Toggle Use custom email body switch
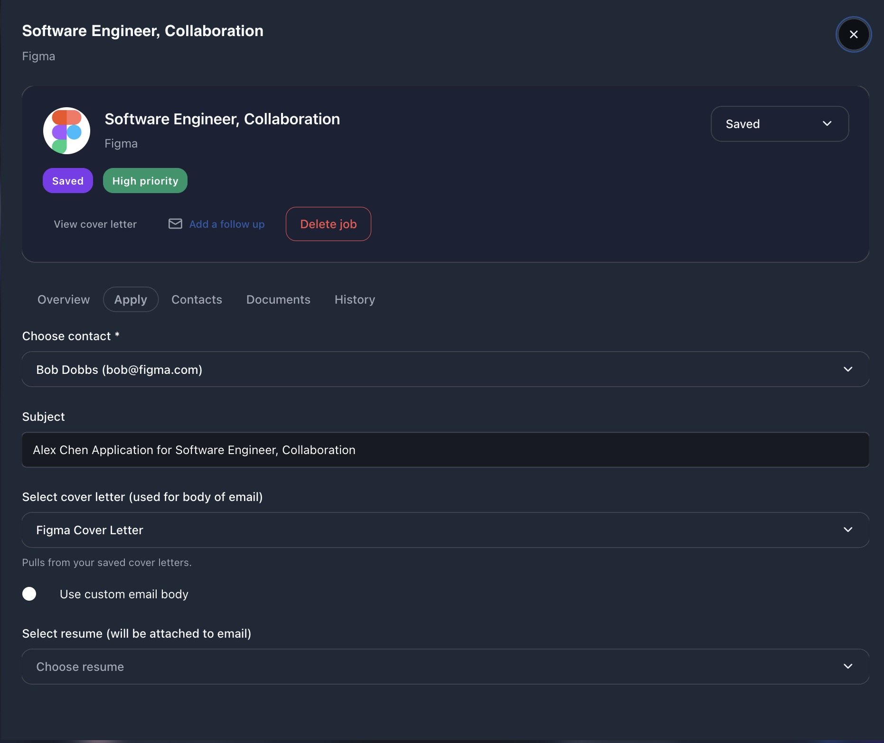The width and height of the screenshot is (884, 743). 29,594
